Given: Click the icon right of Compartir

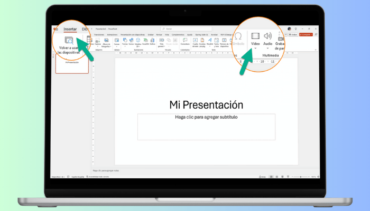Looking at the screenshot, I should point(316,35).
